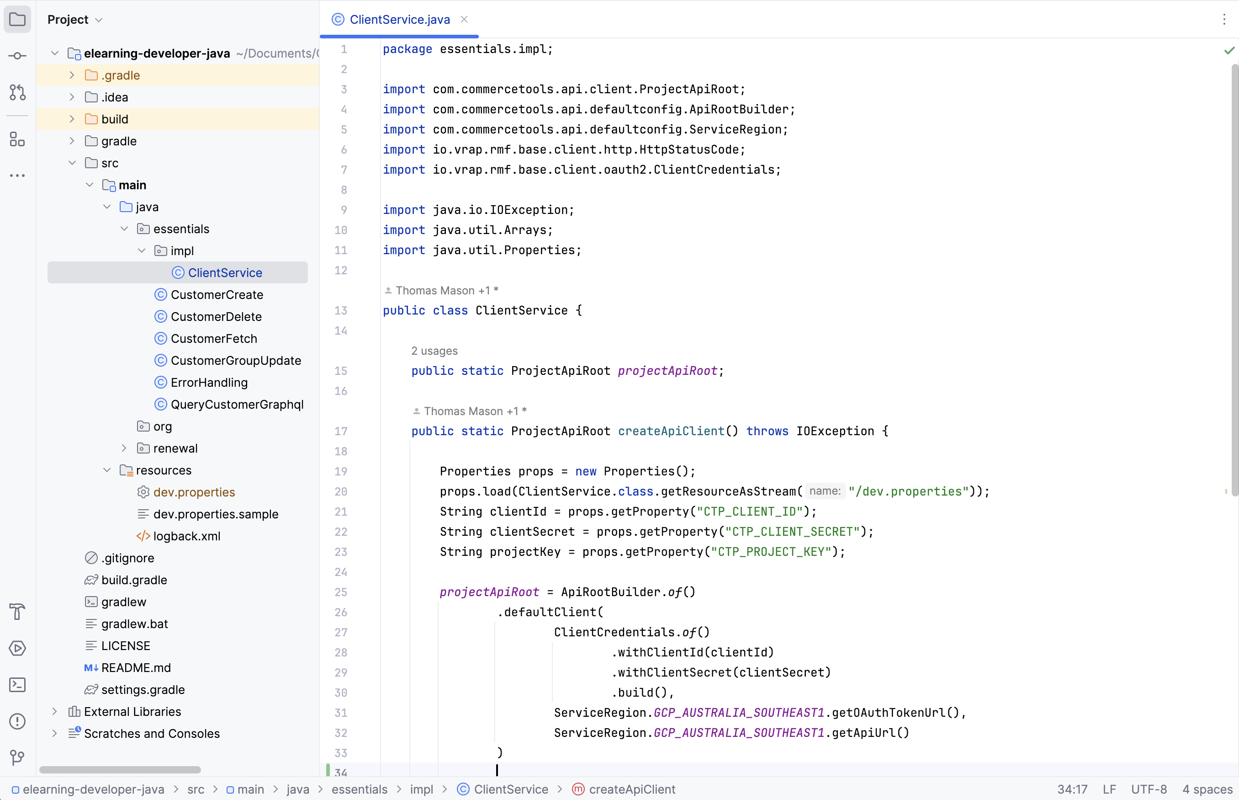Click the project panel horizontal scrollbar

120,769
